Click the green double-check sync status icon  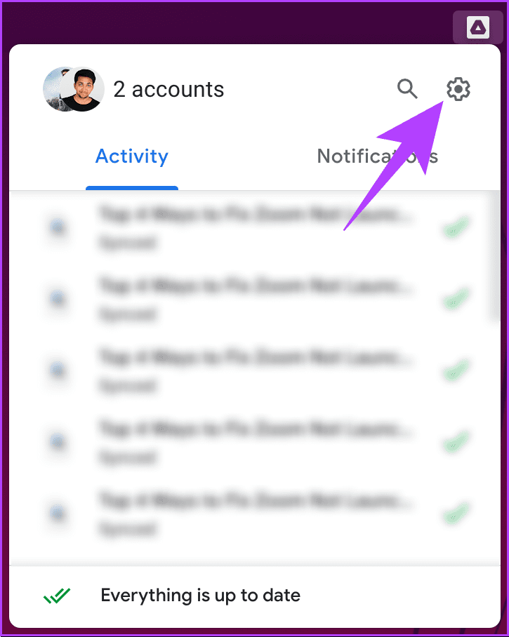[57, 596]
